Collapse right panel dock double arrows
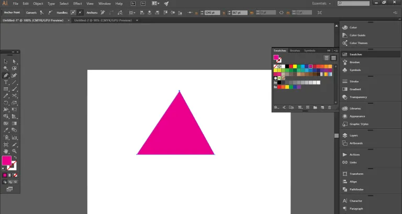Viewport: 402px width, 214px height. tap(400, 19)
